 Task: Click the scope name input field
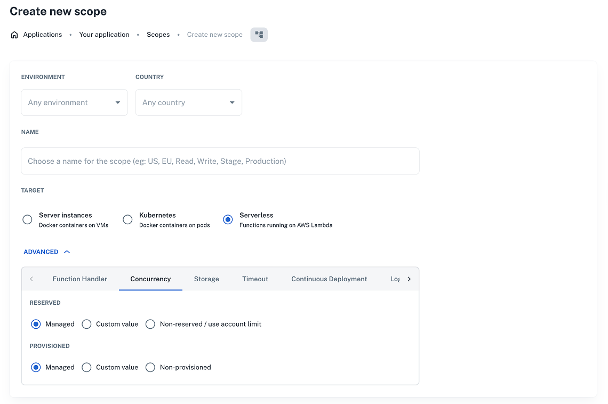click(x=220, y=161)
